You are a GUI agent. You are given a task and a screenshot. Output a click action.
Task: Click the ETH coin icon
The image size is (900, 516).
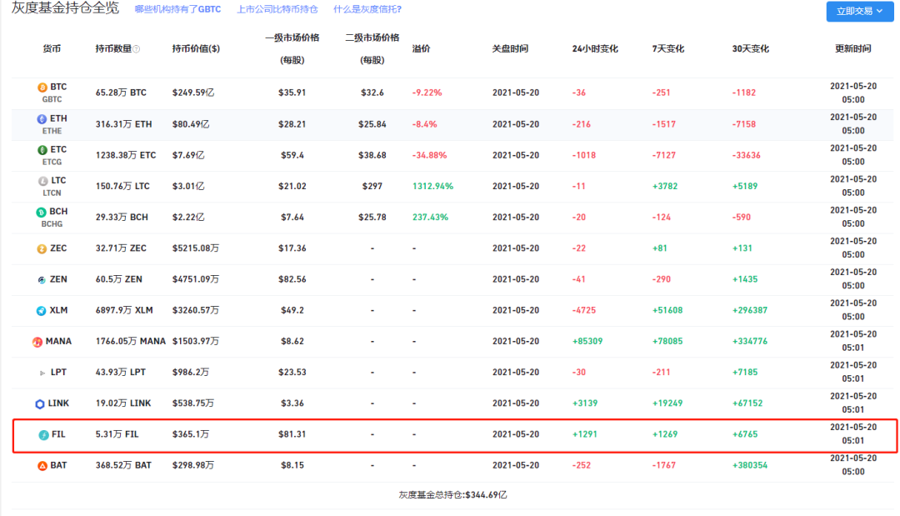click(x=42, y=119)
